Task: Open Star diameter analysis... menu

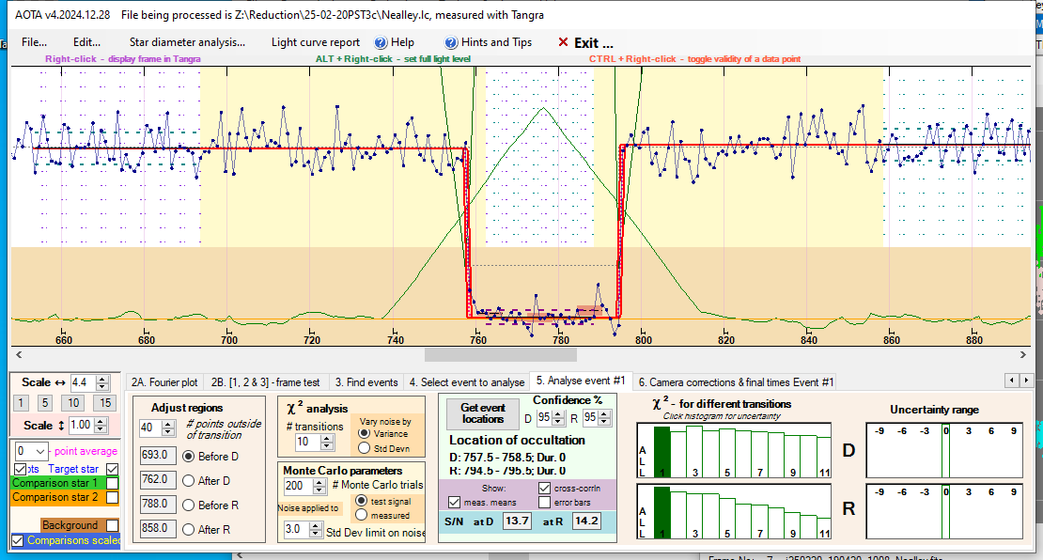Action: [x=187, y=42]
